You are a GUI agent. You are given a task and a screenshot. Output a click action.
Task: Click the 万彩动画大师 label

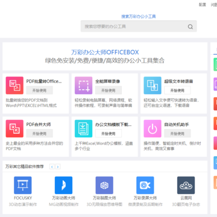click(x=63, y=198)
